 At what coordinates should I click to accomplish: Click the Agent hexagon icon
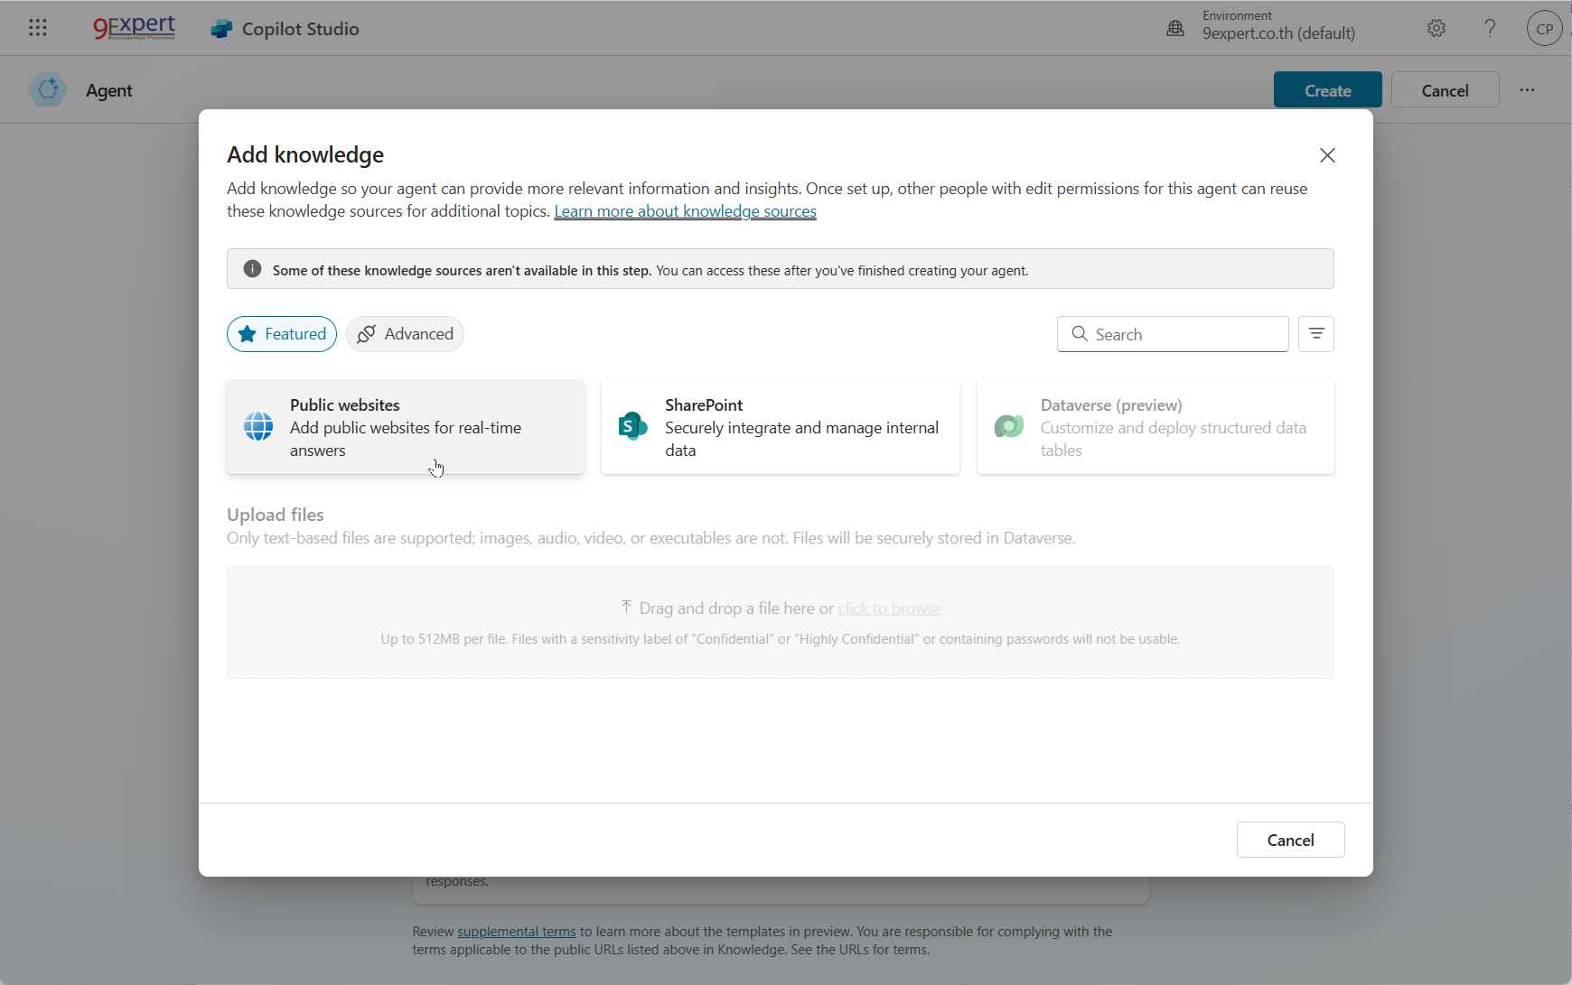48,90
